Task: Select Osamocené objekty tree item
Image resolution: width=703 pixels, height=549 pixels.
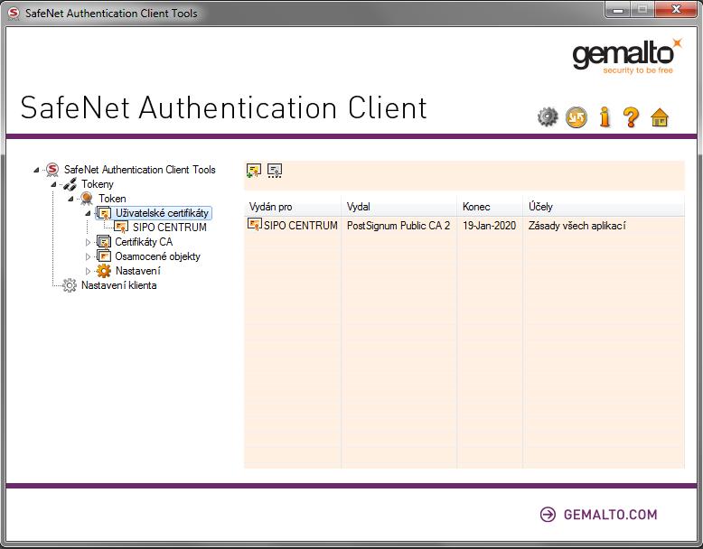Action: 157,256
